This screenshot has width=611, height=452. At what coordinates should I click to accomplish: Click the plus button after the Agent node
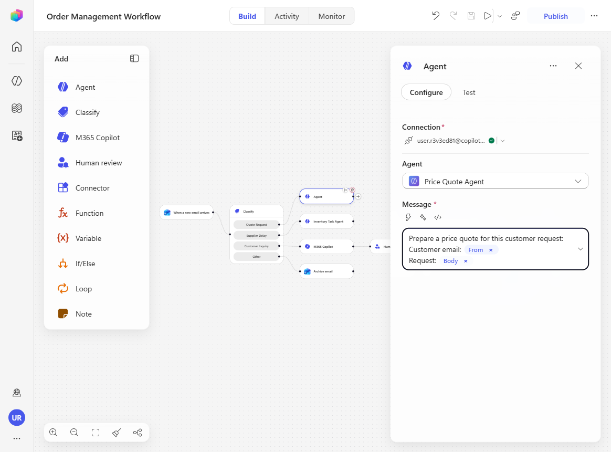coord(358,197)
